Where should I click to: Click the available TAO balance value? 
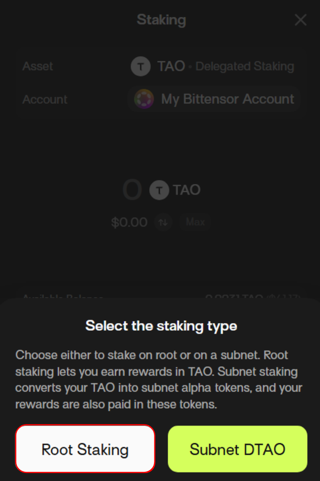pos(252,297)
